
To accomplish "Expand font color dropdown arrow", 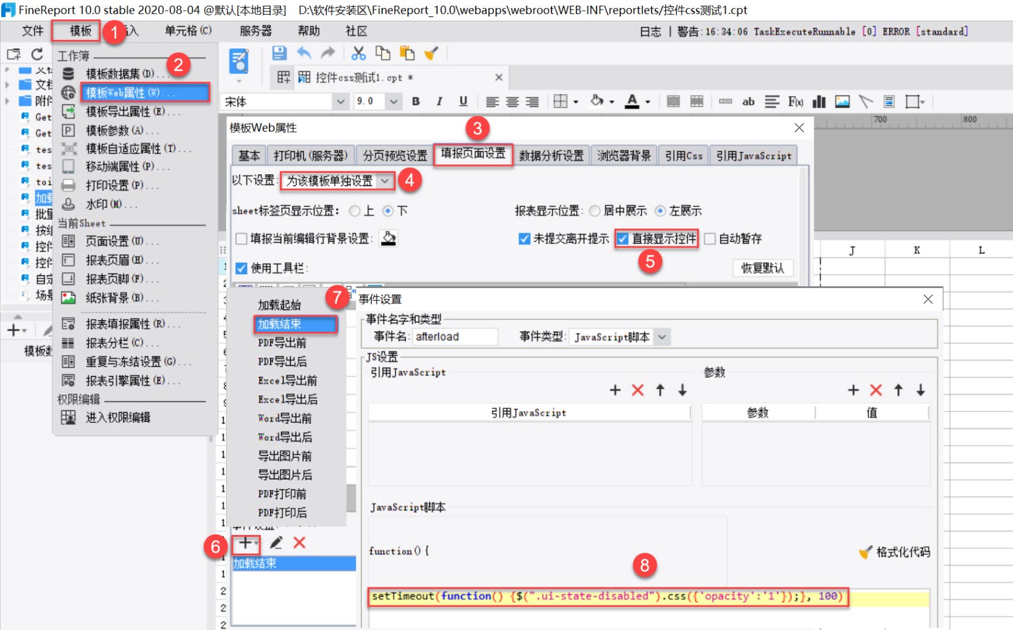I will (x=648, y=102).
